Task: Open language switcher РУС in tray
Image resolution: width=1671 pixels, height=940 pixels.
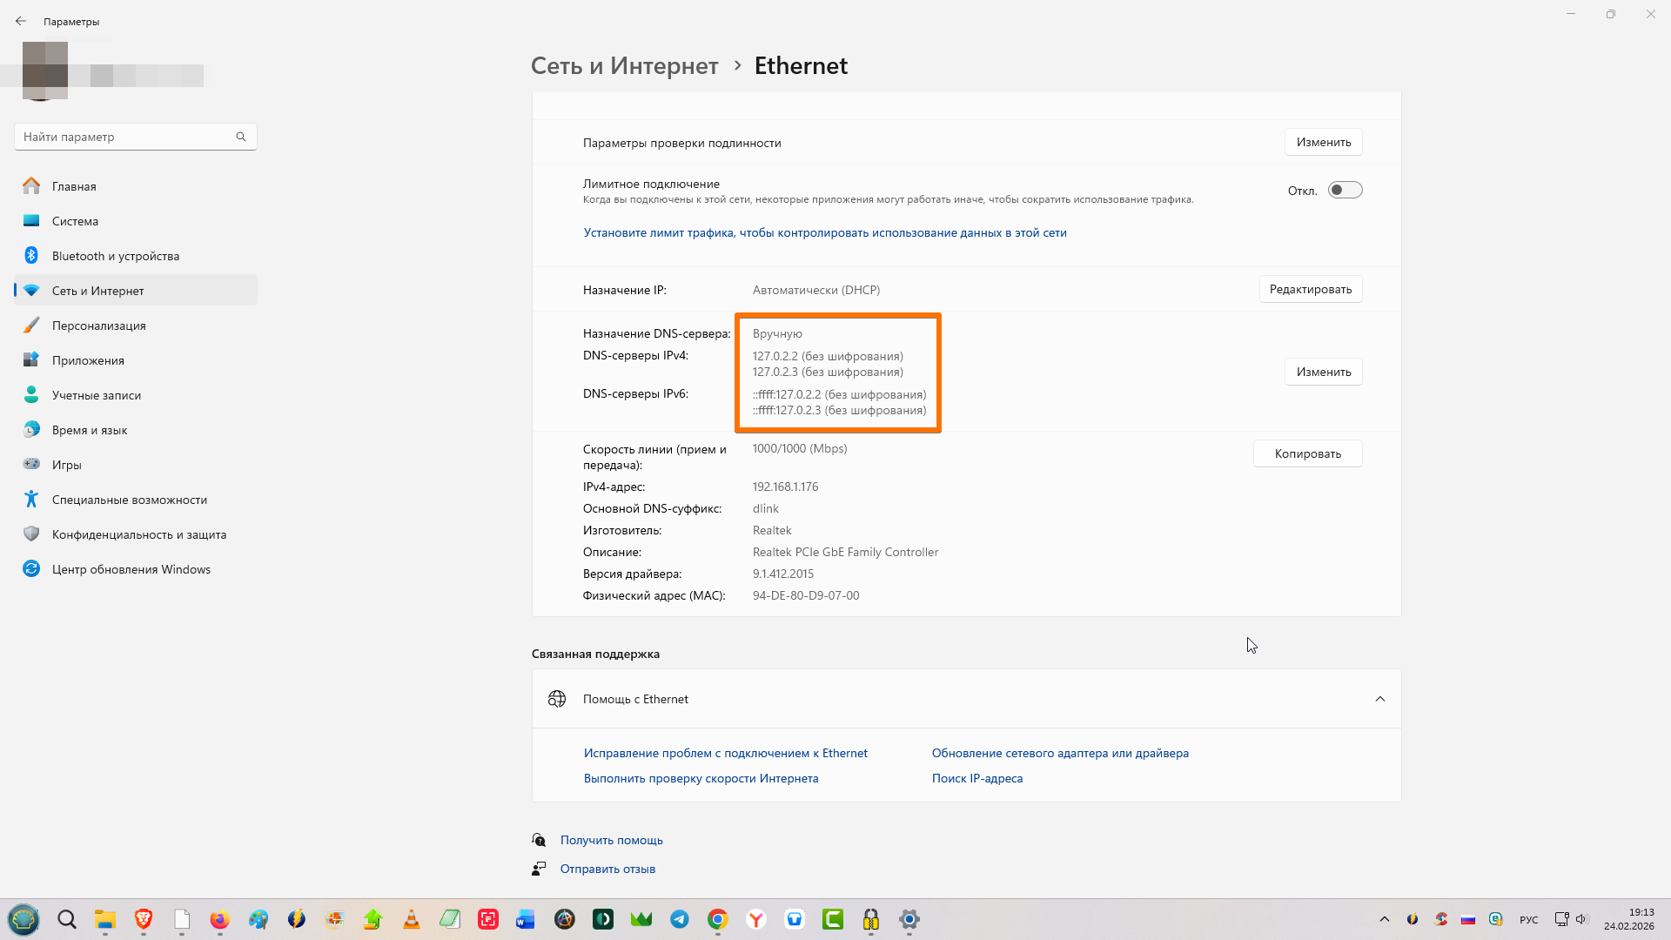Action: click(x=1528, y=920)
